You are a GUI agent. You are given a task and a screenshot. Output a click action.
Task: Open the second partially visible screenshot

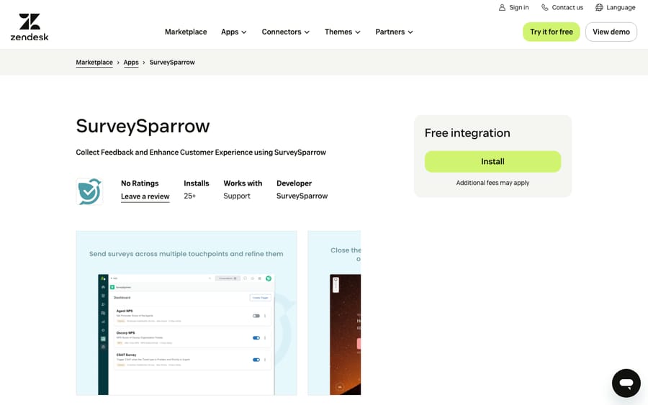tap(334, 313)
